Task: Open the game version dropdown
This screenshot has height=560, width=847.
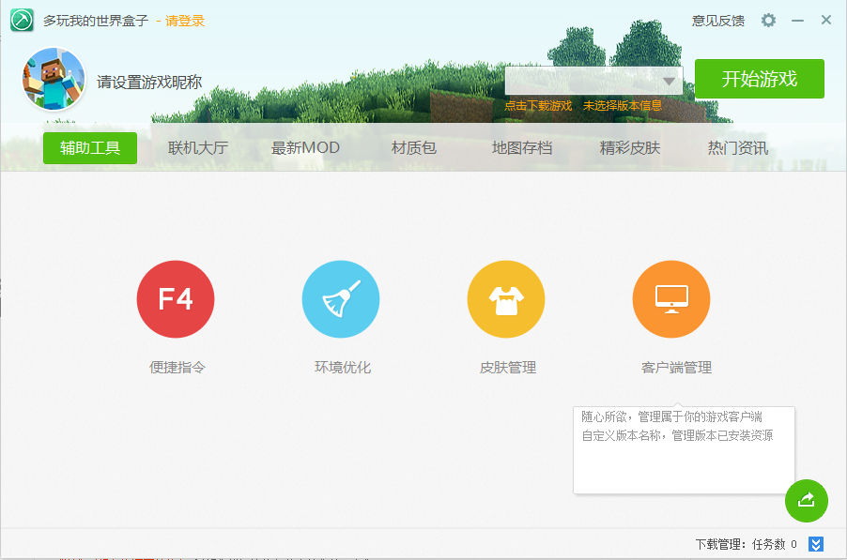Action: pos(594,81)
